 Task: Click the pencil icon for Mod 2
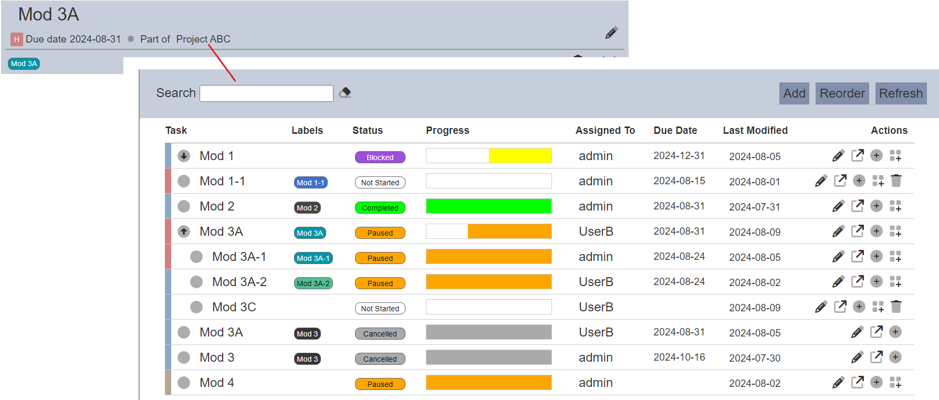838,206
